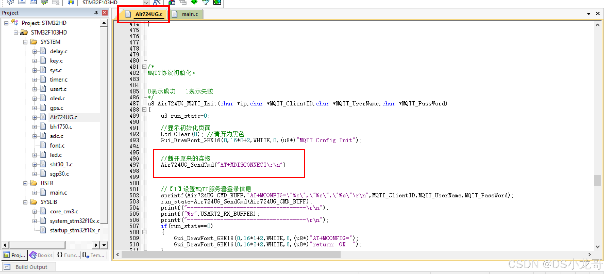Click the Project tree horizontal scroll right arrow

pos(96,245)
